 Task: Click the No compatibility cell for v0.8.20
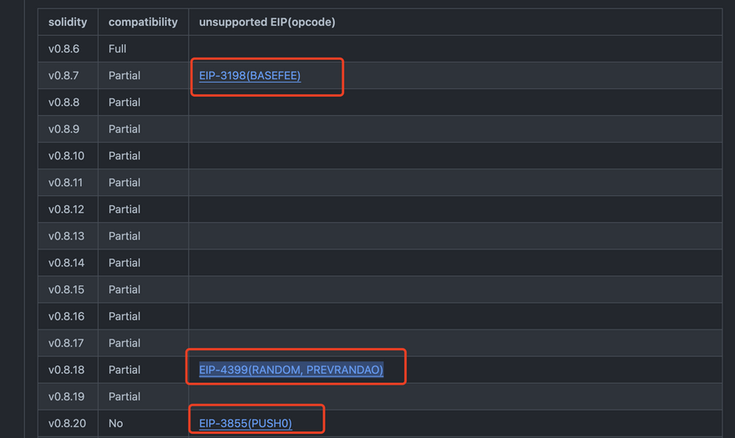click(116, 423)
